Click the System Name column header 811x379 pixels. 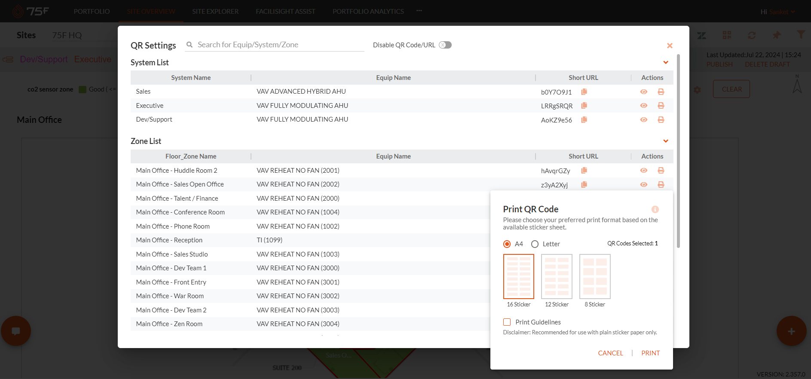[x=191, y=78]
